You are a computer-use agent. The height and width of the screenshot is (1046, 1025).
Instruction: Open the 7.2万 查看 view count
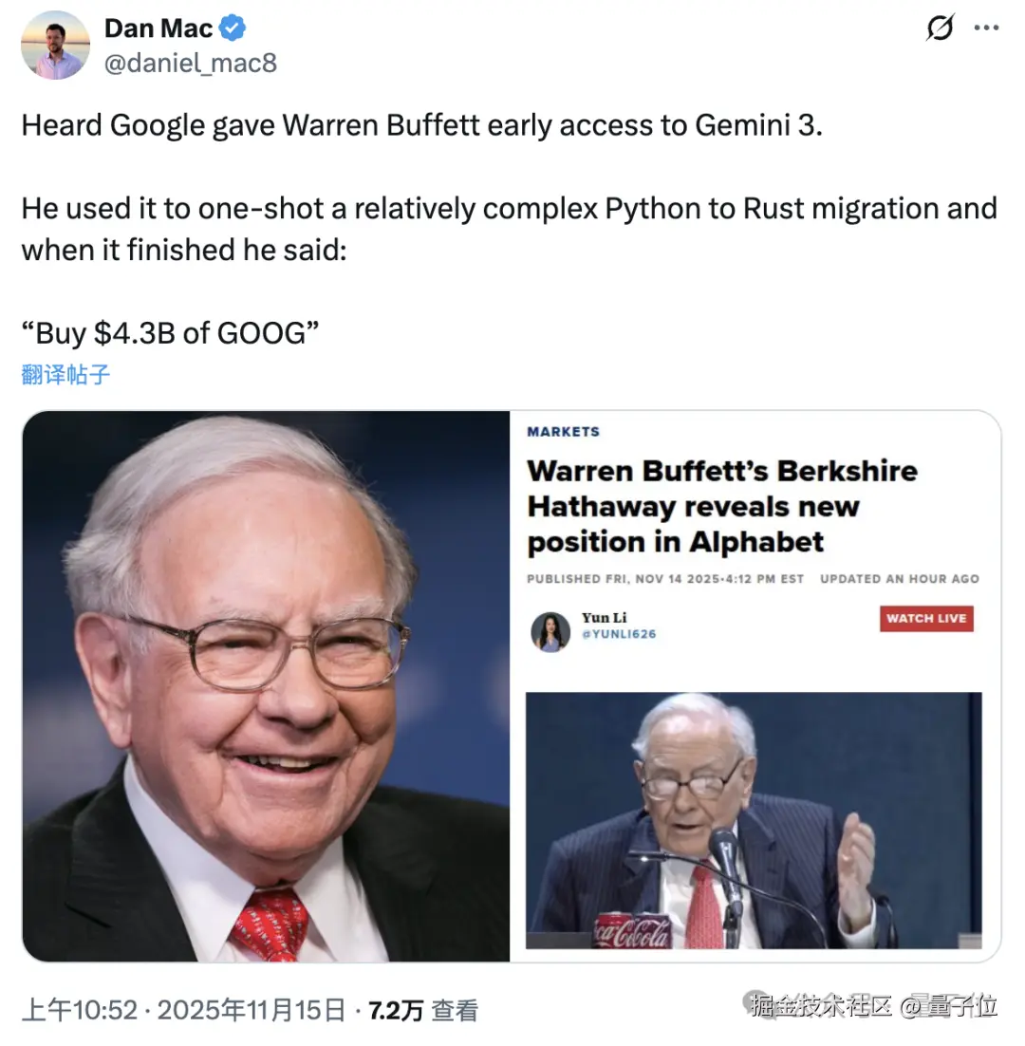[x=423, y=1010]
